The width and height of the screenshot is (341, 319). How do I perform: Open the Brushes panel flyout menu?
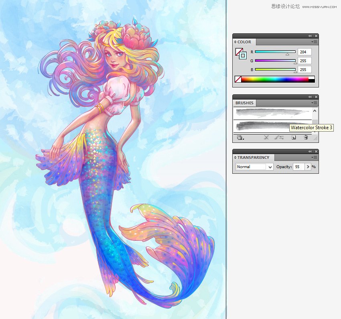(x=314, y=103)
